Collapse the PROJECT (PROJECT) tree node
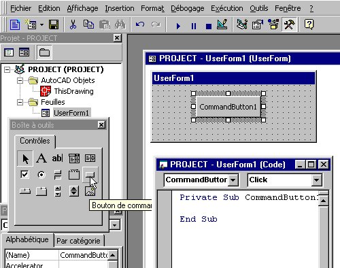The width and height of the screenshot is (340, 268). tap(7, 69)
